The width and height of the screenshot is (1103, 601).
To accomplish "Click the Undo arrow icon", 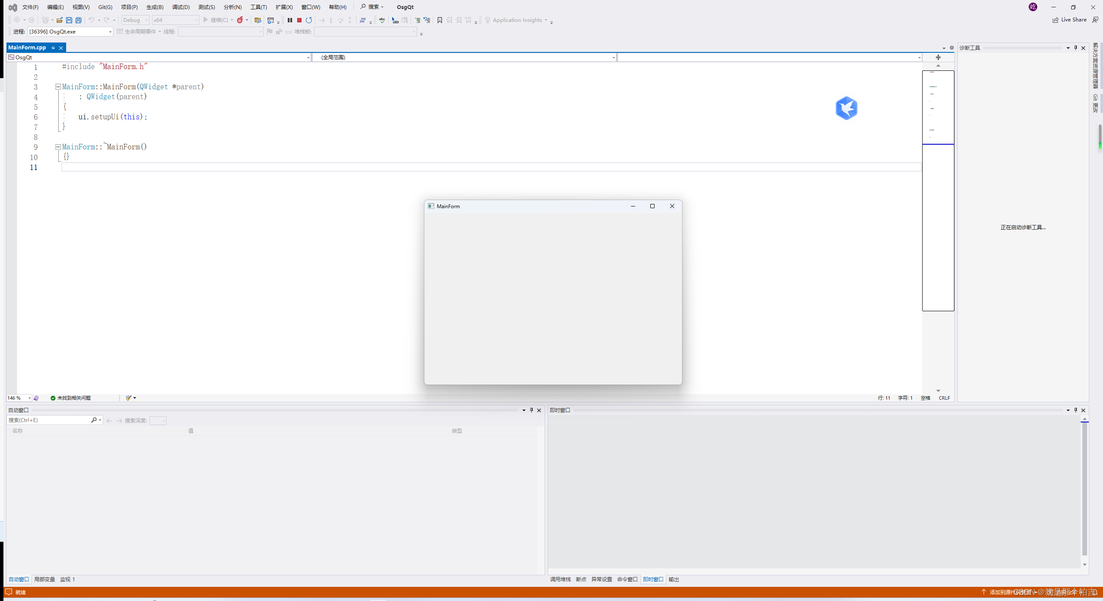I will [x=91, y=20].
